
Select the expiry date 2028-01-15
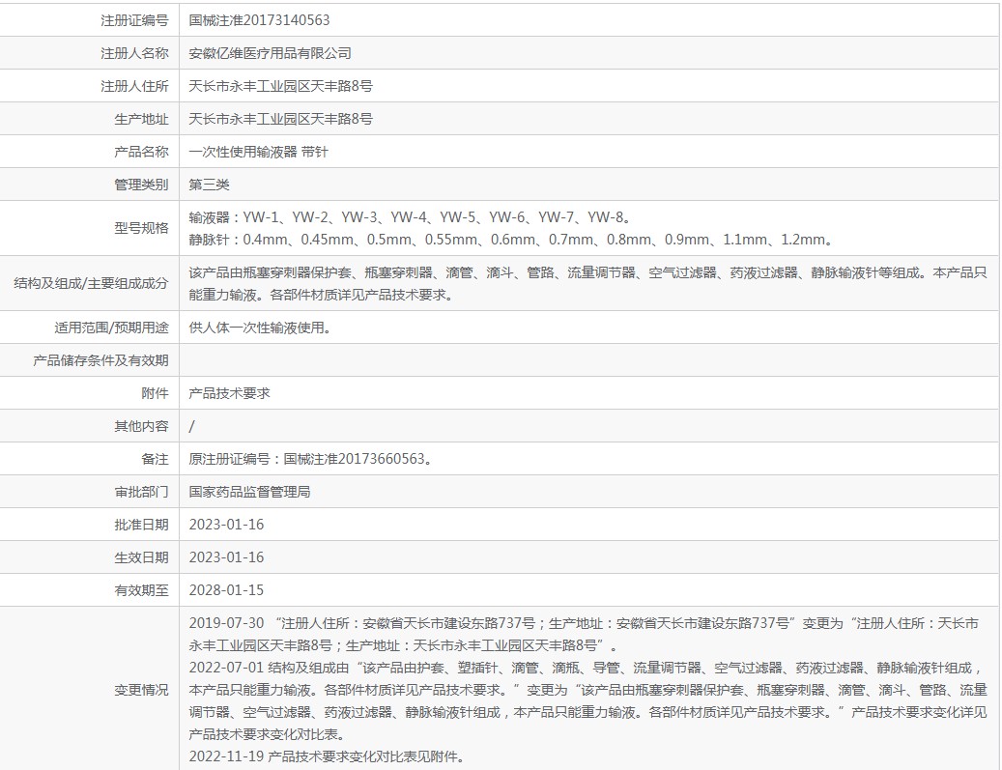point(226,591)
